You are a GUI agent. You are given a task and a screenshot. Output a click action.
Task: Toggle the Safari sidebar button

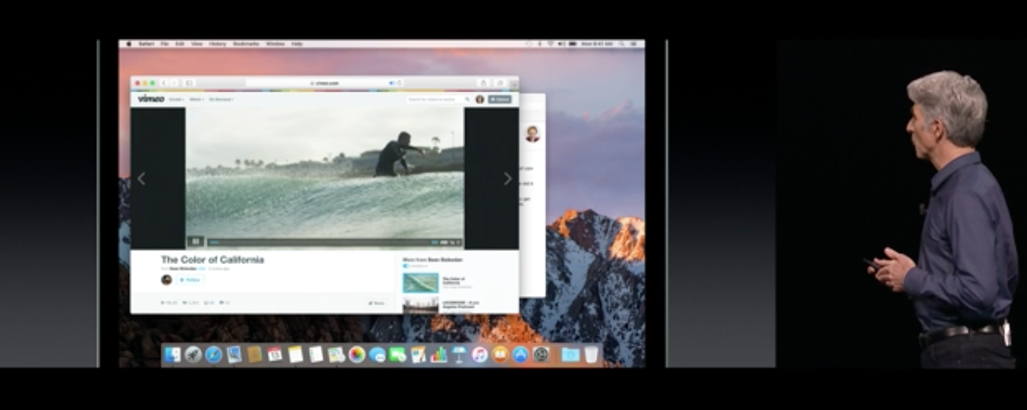coord(189,82)
